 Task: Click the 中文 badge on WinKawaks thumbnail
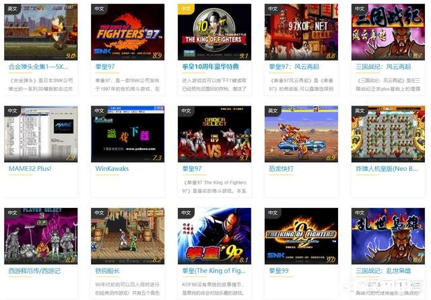coord(99,110)
